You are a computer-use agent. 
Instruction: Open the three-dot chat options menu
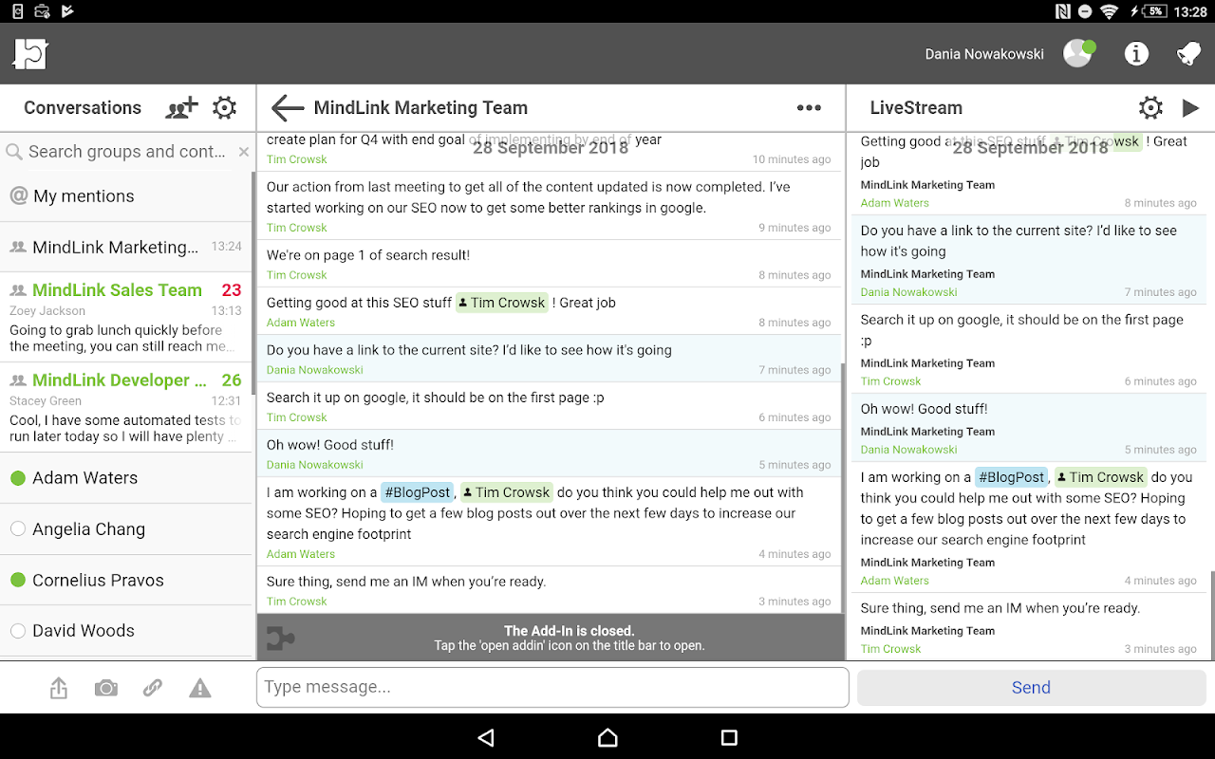(x=809, y=108)
